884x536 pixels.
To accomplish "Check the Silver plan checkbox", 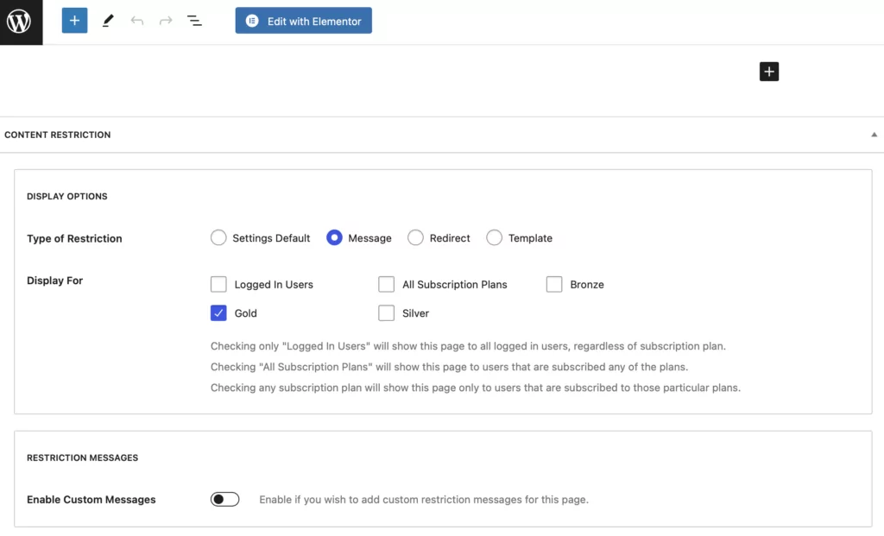I will (386, 312).
